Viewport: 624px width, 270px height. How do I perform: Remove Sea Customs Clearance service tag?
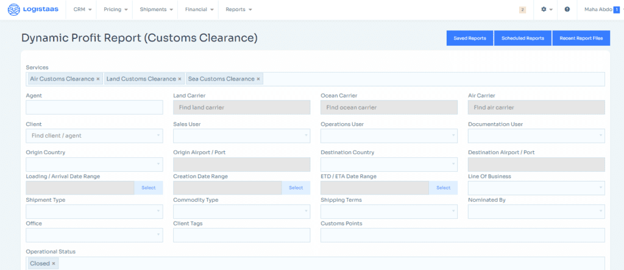[x=258, y=79]
